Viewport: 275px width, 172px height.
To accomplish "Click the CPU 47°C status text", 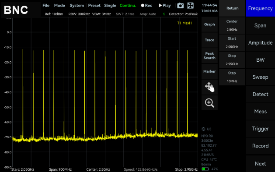I will (x=209, y=160).
